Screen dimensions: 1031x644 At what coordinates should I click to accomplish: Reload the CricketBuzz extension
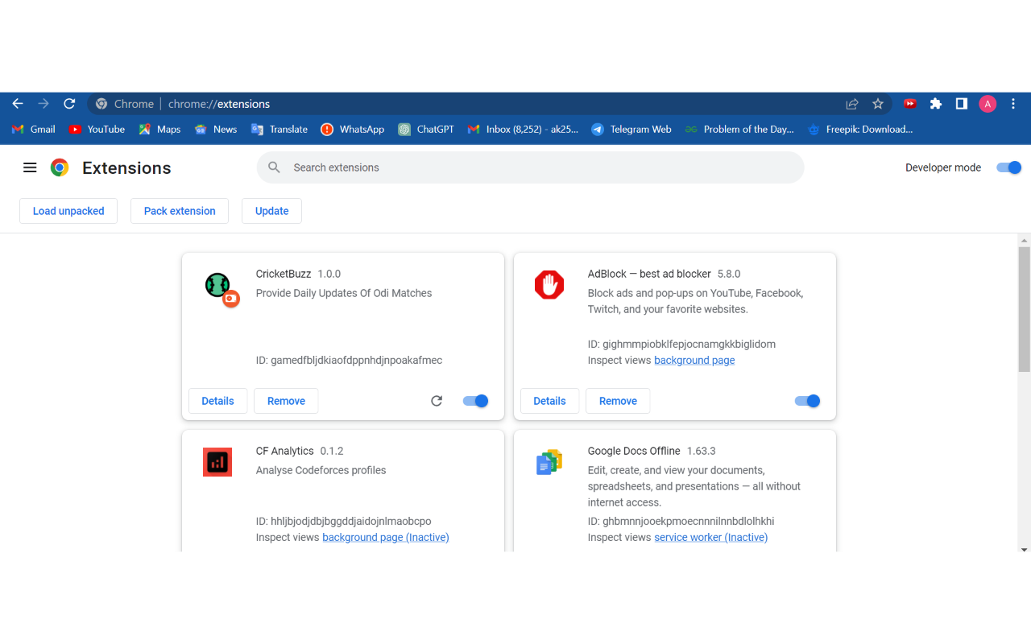coord(437,401)
